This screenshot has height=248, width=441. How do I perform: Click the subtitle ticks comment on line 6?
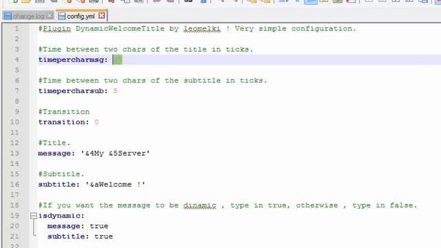[x=153, y=81]
